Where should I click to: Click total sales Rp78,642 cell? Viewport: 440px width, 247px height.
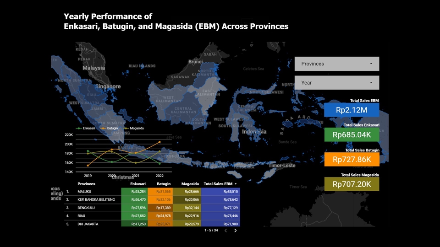[220, 200]
